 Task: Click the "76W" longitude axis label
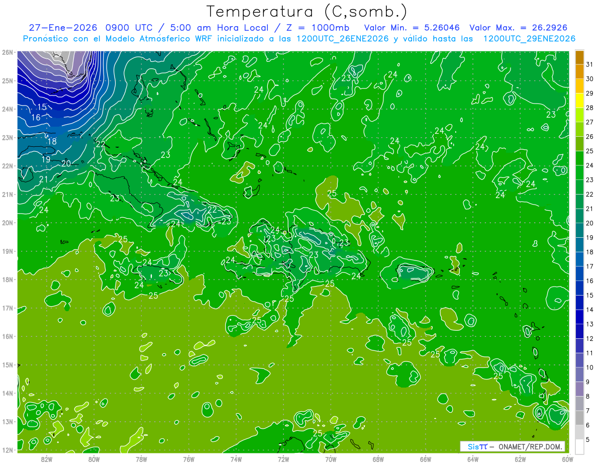(189, 458)
